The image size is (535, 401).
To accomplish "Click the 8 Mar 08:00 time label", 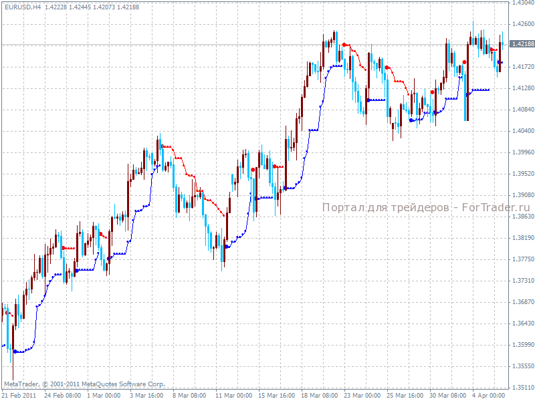I will (x=189, y=396).
